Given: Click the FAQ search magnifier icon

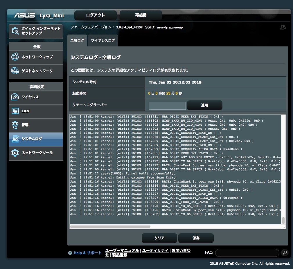Looking at the screenshot, I should point(285,252).
